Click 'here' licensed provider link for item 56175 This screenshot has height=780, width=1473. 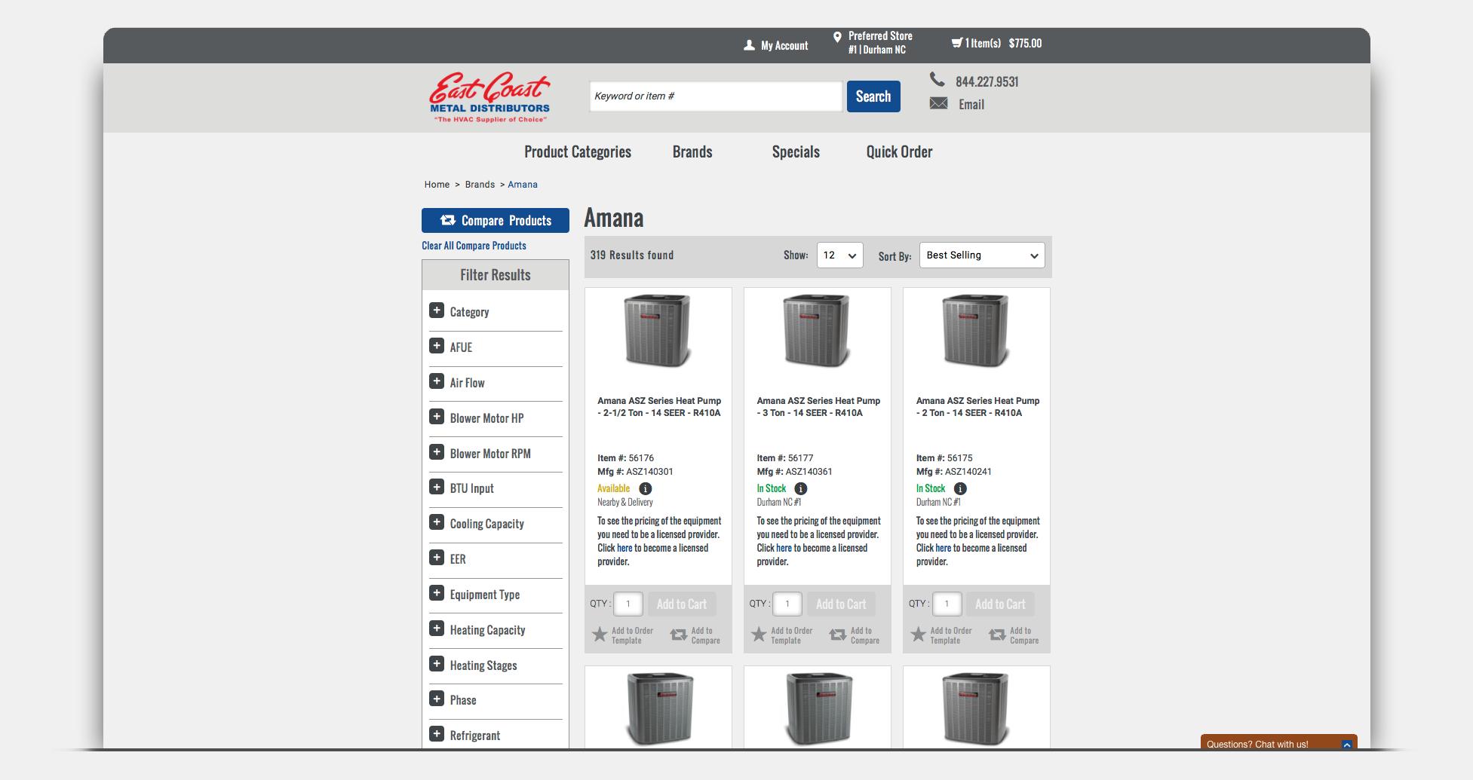click(943, 548)
